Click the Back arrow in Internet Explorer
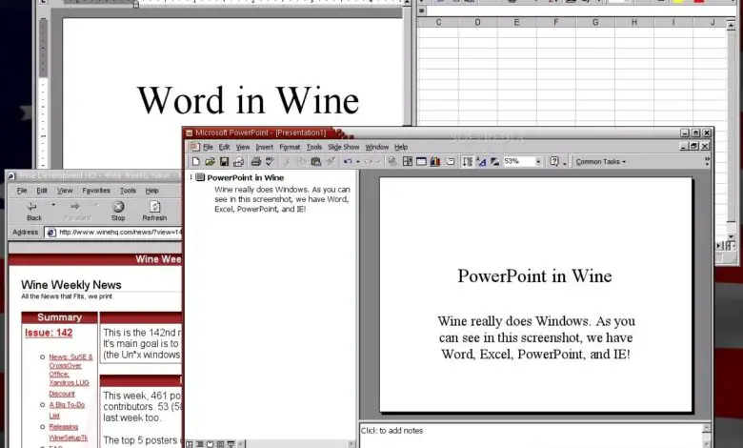 tap(32, 207)
